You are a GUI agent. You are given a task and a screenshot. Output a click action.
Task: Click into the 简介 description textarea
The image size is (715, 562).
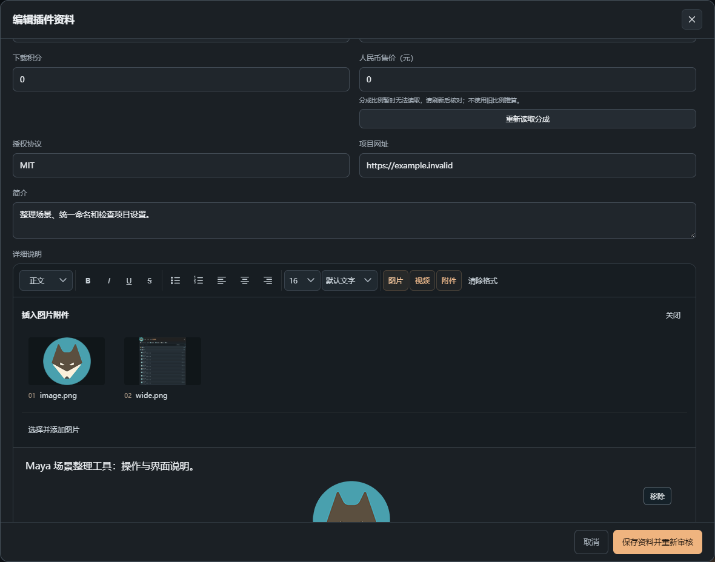[354, 220]
